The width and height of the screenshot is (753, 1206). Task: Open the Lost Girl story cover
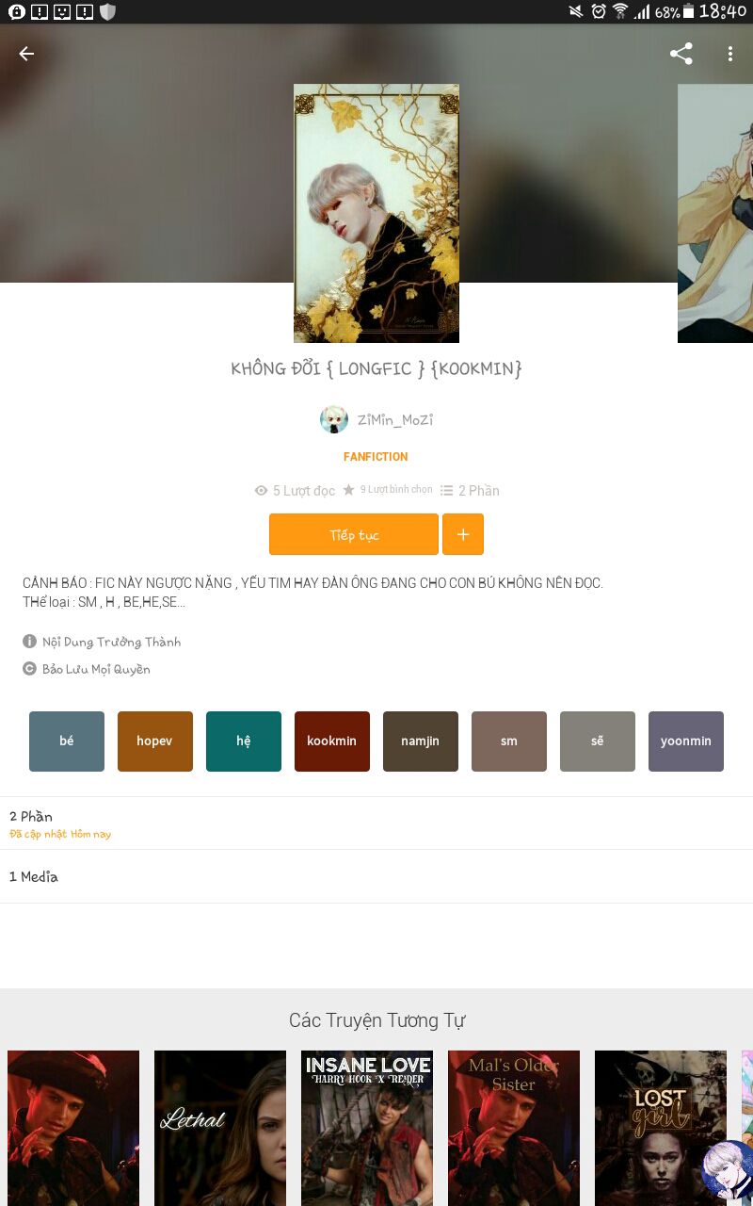661,1128
